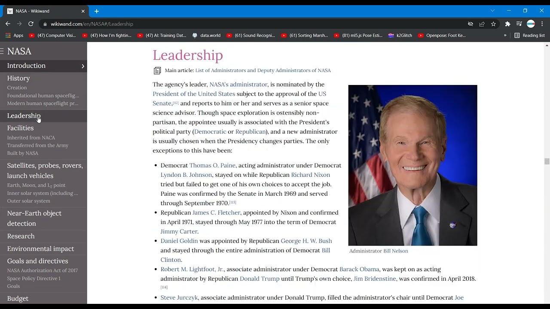
Task: Close the NASA - Wikiwand tab
Action: tap(83, 11)
